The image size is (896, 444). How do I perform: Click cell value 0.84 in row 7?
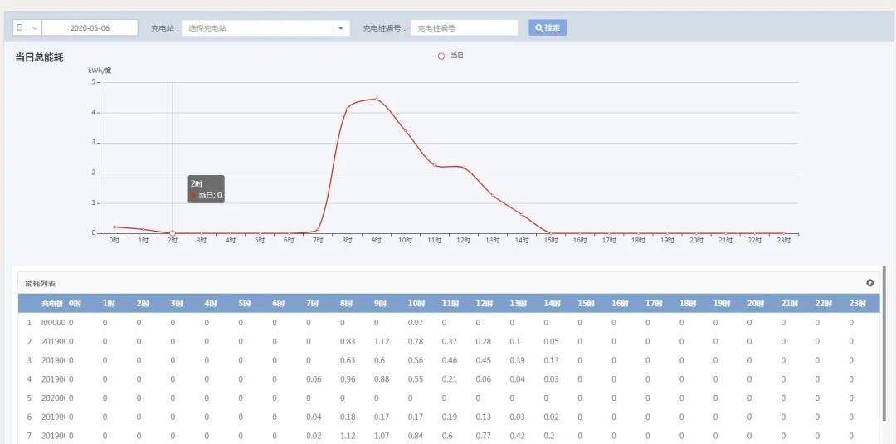click(416, 436)
